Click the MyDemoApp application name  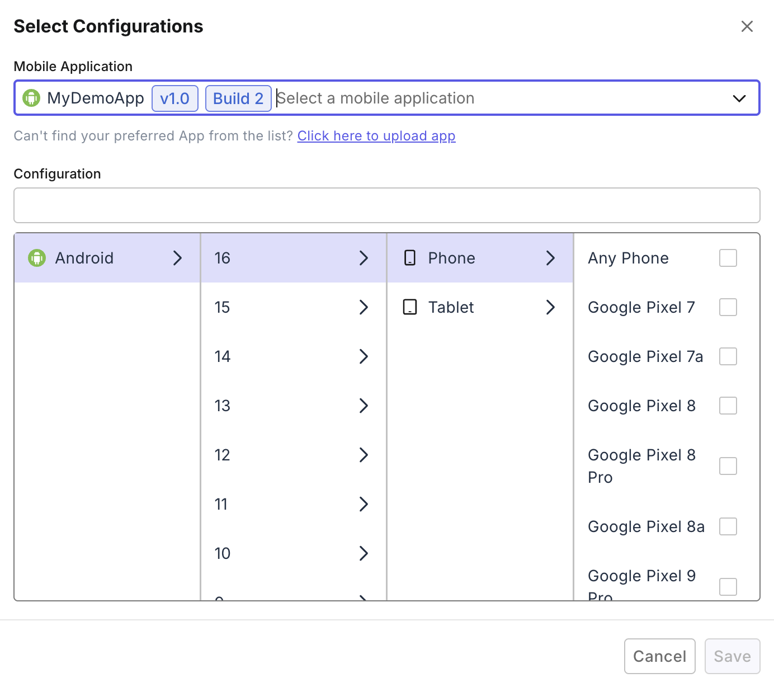[x=96, y=98]
